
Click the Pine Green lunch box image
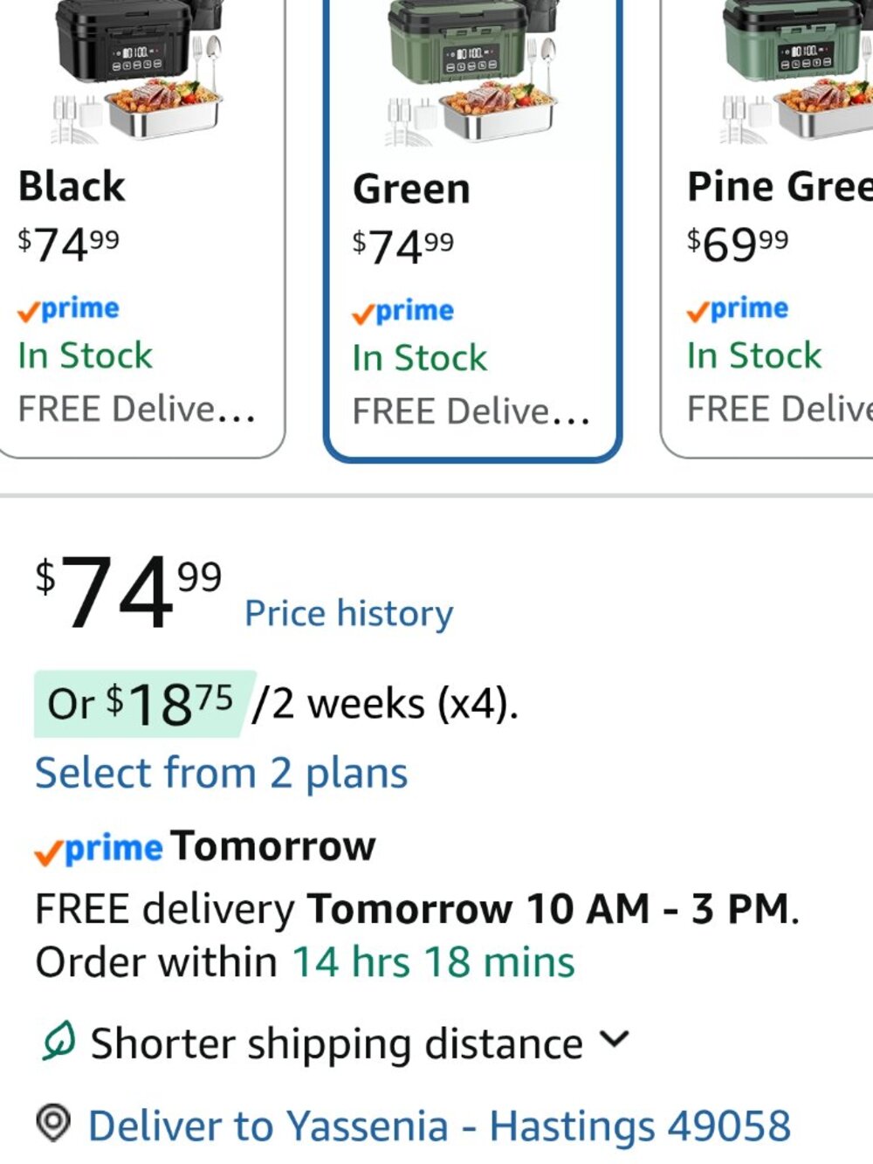pos(796,72)
